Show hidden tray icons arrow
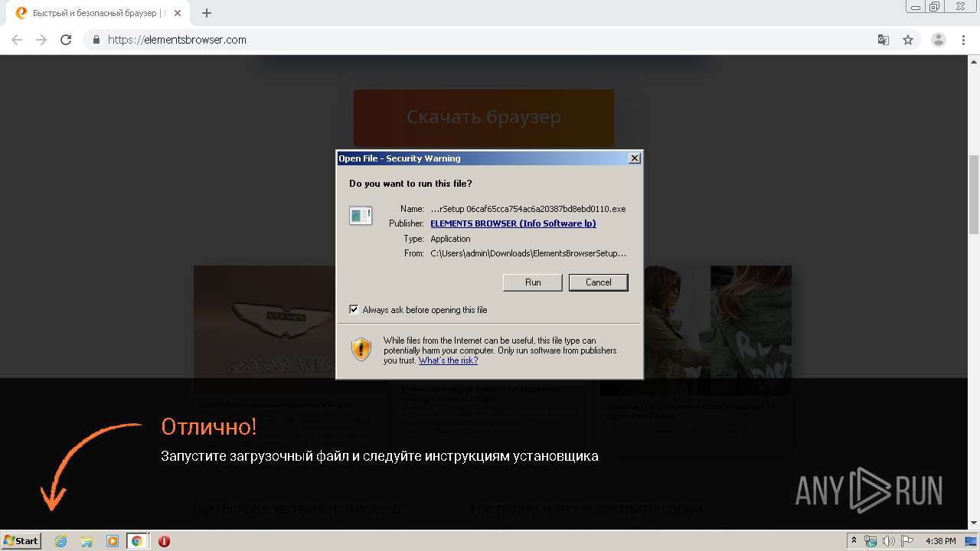This screenshot has height=551, width=980. click(854, 541)
